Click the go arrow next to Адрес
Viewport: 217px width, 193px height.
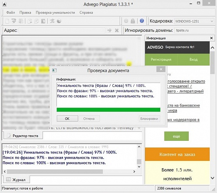pos(109,30)
